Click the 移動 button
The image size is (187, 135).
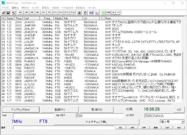pos(156,127)
